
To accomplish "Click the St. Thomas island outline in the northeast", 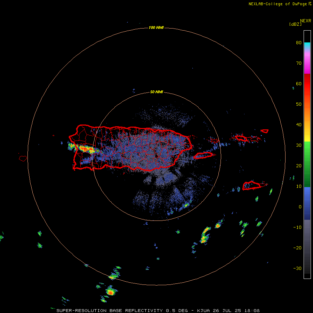I will (x=241, y=138).
